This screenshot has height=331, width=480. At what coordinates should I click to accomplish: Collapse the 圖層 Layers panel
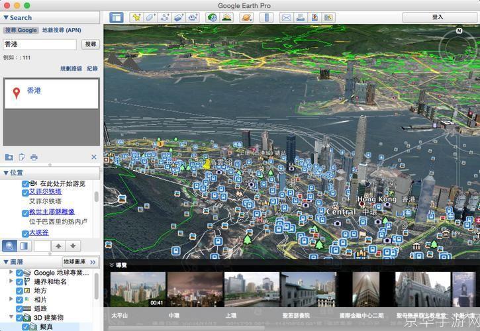6,261
